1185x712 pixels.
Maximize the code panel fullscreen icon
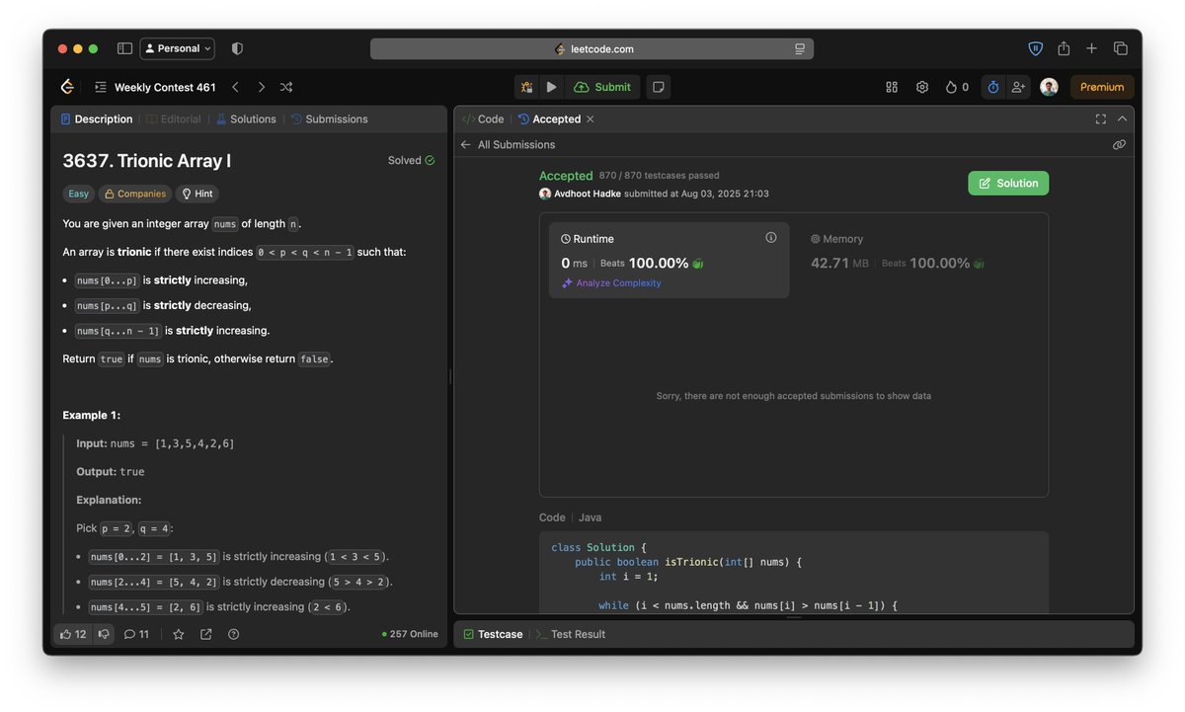[1101, 119]
